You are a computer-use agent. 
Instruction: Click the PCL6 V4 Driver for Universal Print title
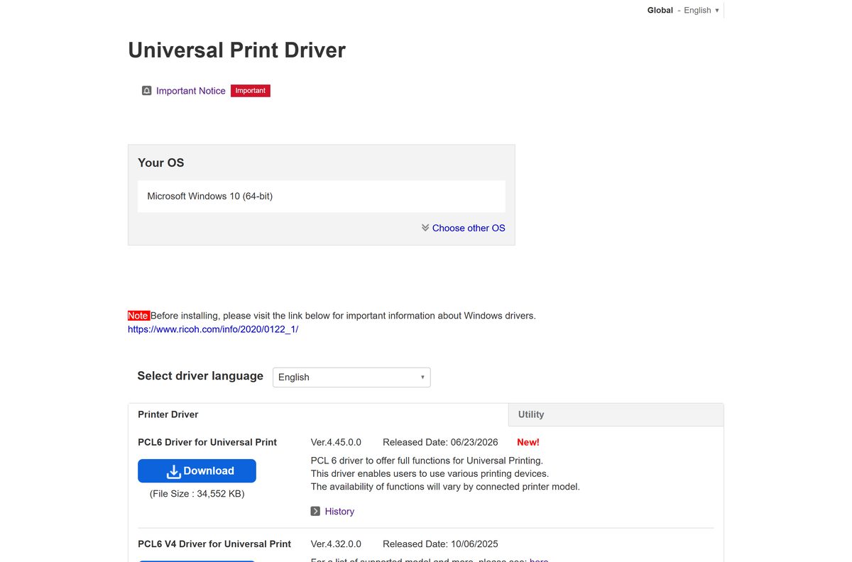pos(214,544)
